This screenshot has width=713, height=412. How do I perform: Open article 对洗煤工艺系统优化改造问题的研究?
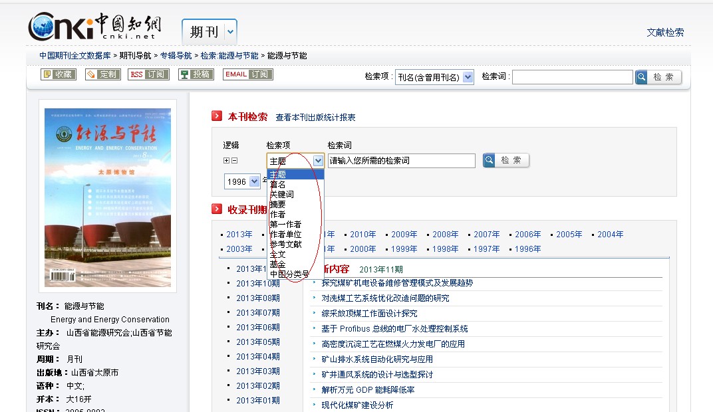tap(385, 298)
